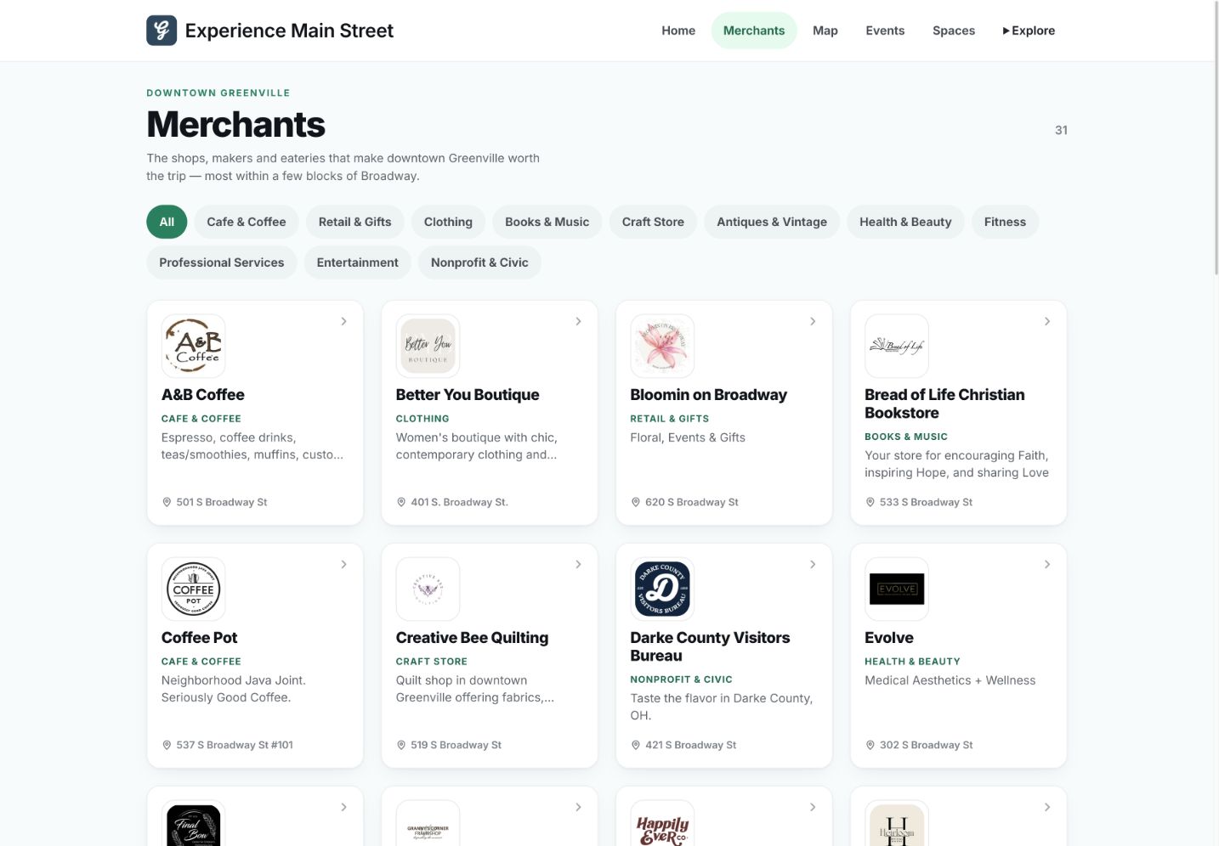This screenshot has width=1219, height=846.
Task: Filter merchants by Entertainment
Action: click(358, 262)
